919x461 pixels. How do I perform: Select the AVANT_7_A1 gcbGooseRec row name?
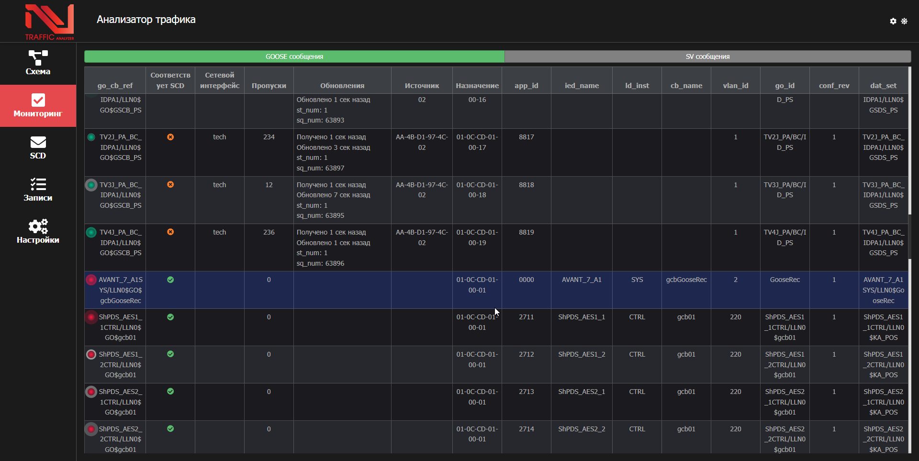tap(121, 290)
